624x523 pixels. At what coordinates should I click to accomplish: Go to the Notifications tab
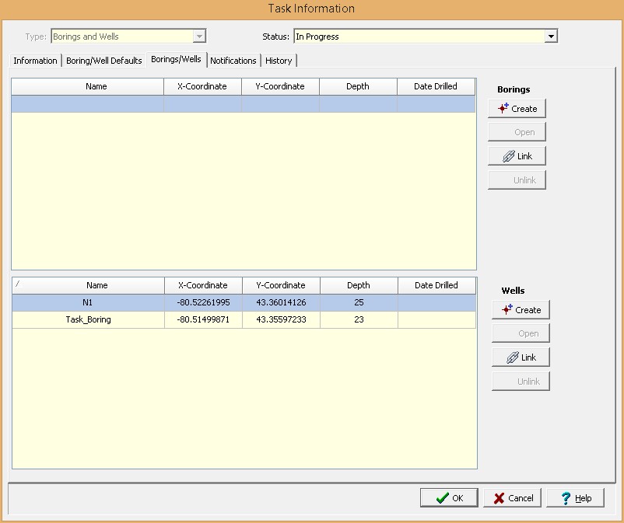tap(233, 61)
